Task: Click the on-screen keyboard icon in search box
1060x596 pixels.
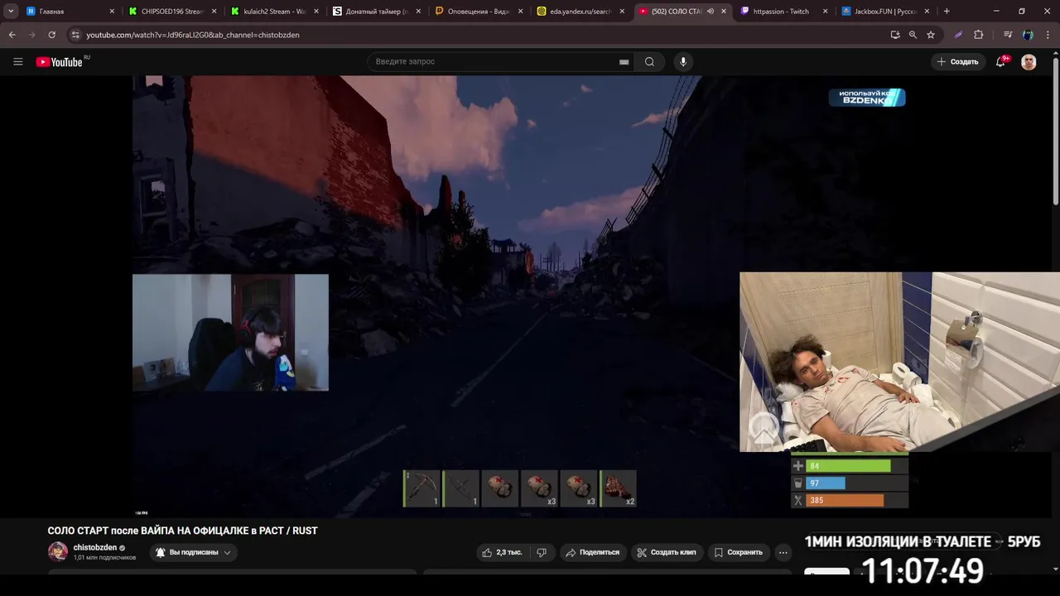Action: pos(624,61)
